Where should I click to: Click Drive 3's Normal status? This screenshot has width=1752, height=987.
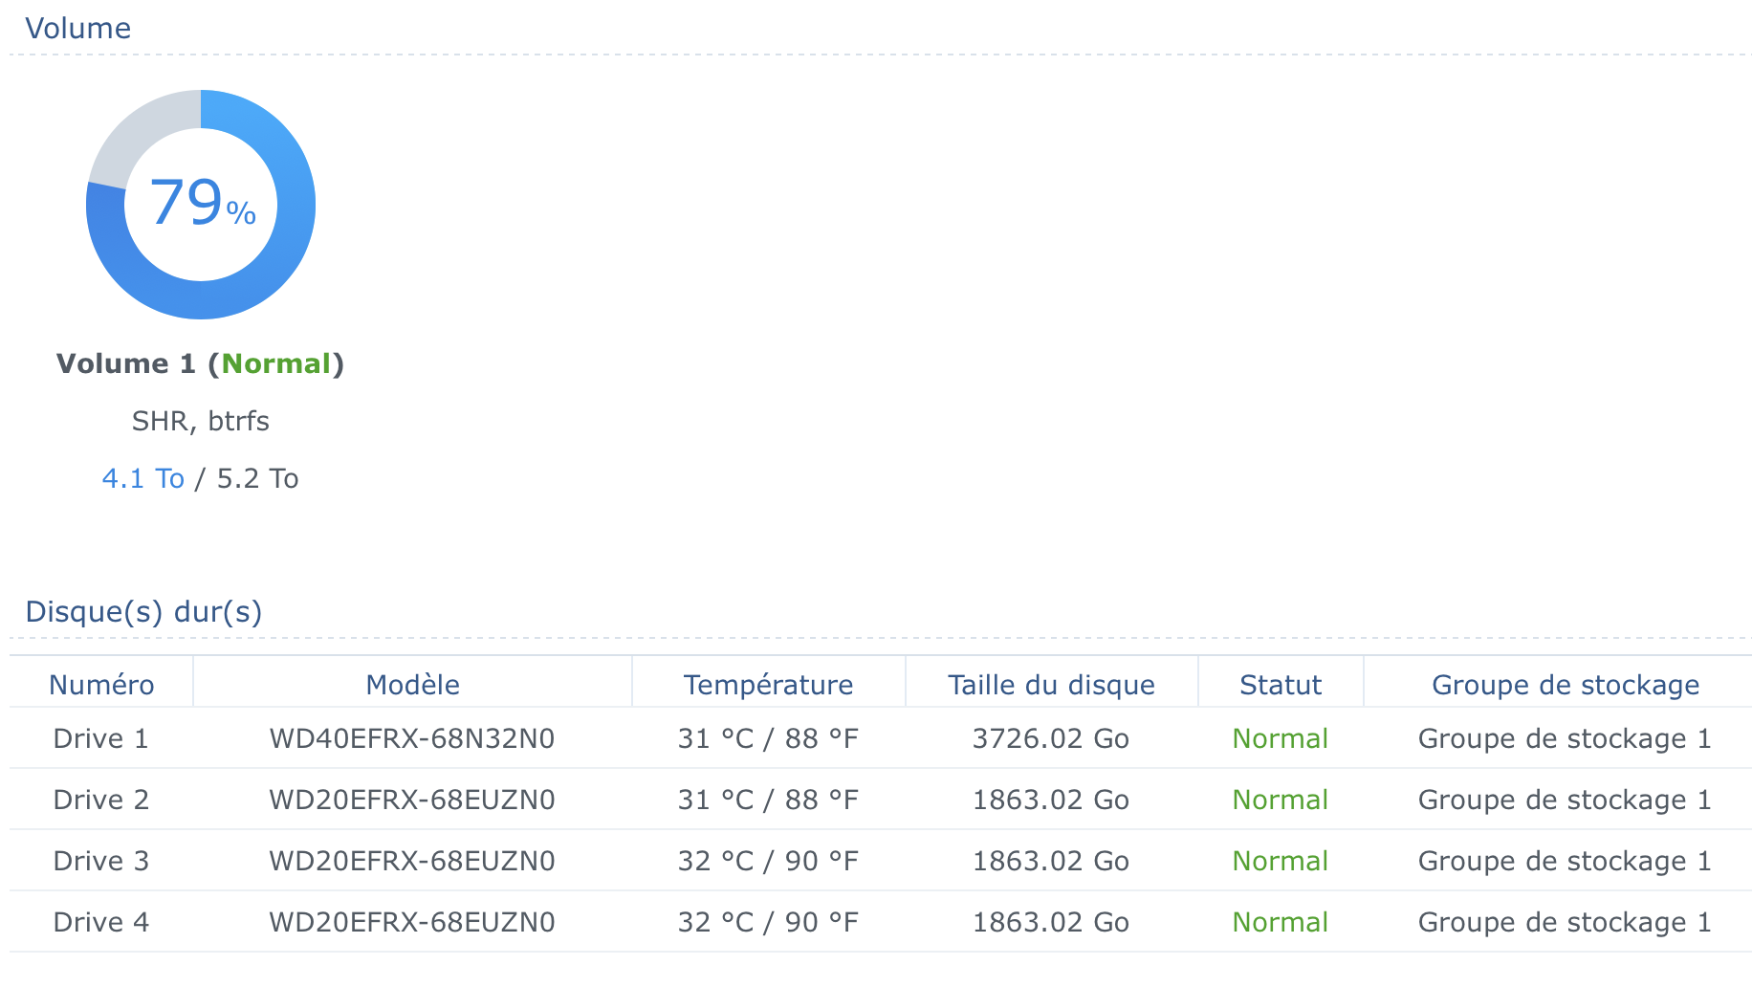pos(1281,861)
